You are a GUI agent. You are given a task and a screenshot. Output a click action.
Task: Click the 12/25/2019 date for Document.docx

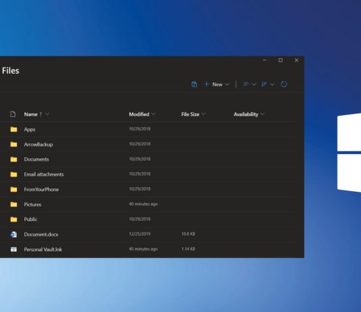click(140, 234)
